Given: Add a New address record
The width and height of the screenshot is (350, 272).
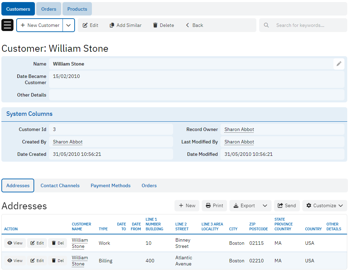Looking at the screenshot, I should pos(187,205).
